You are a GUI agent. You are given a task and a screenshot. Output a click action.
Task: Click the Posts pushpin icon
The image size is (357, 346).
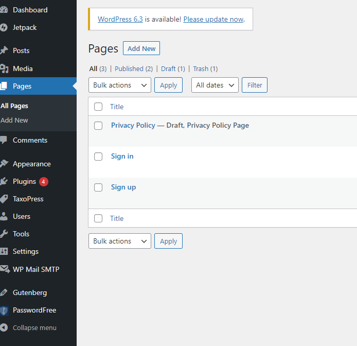point(4,50)
